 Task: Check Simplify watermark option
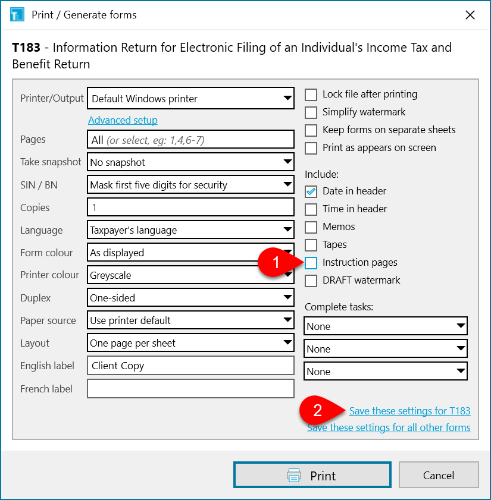coord(311,112)
